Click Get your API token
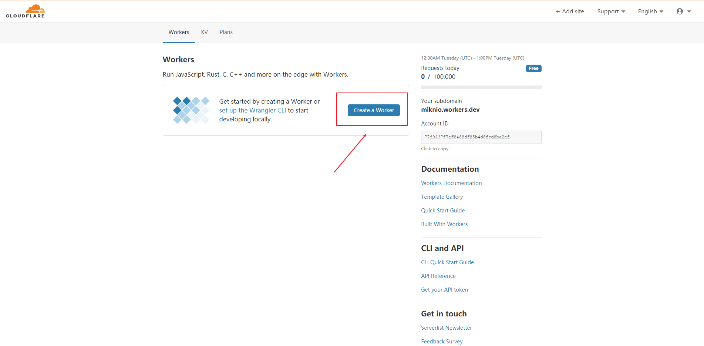 tap(444, 289)
